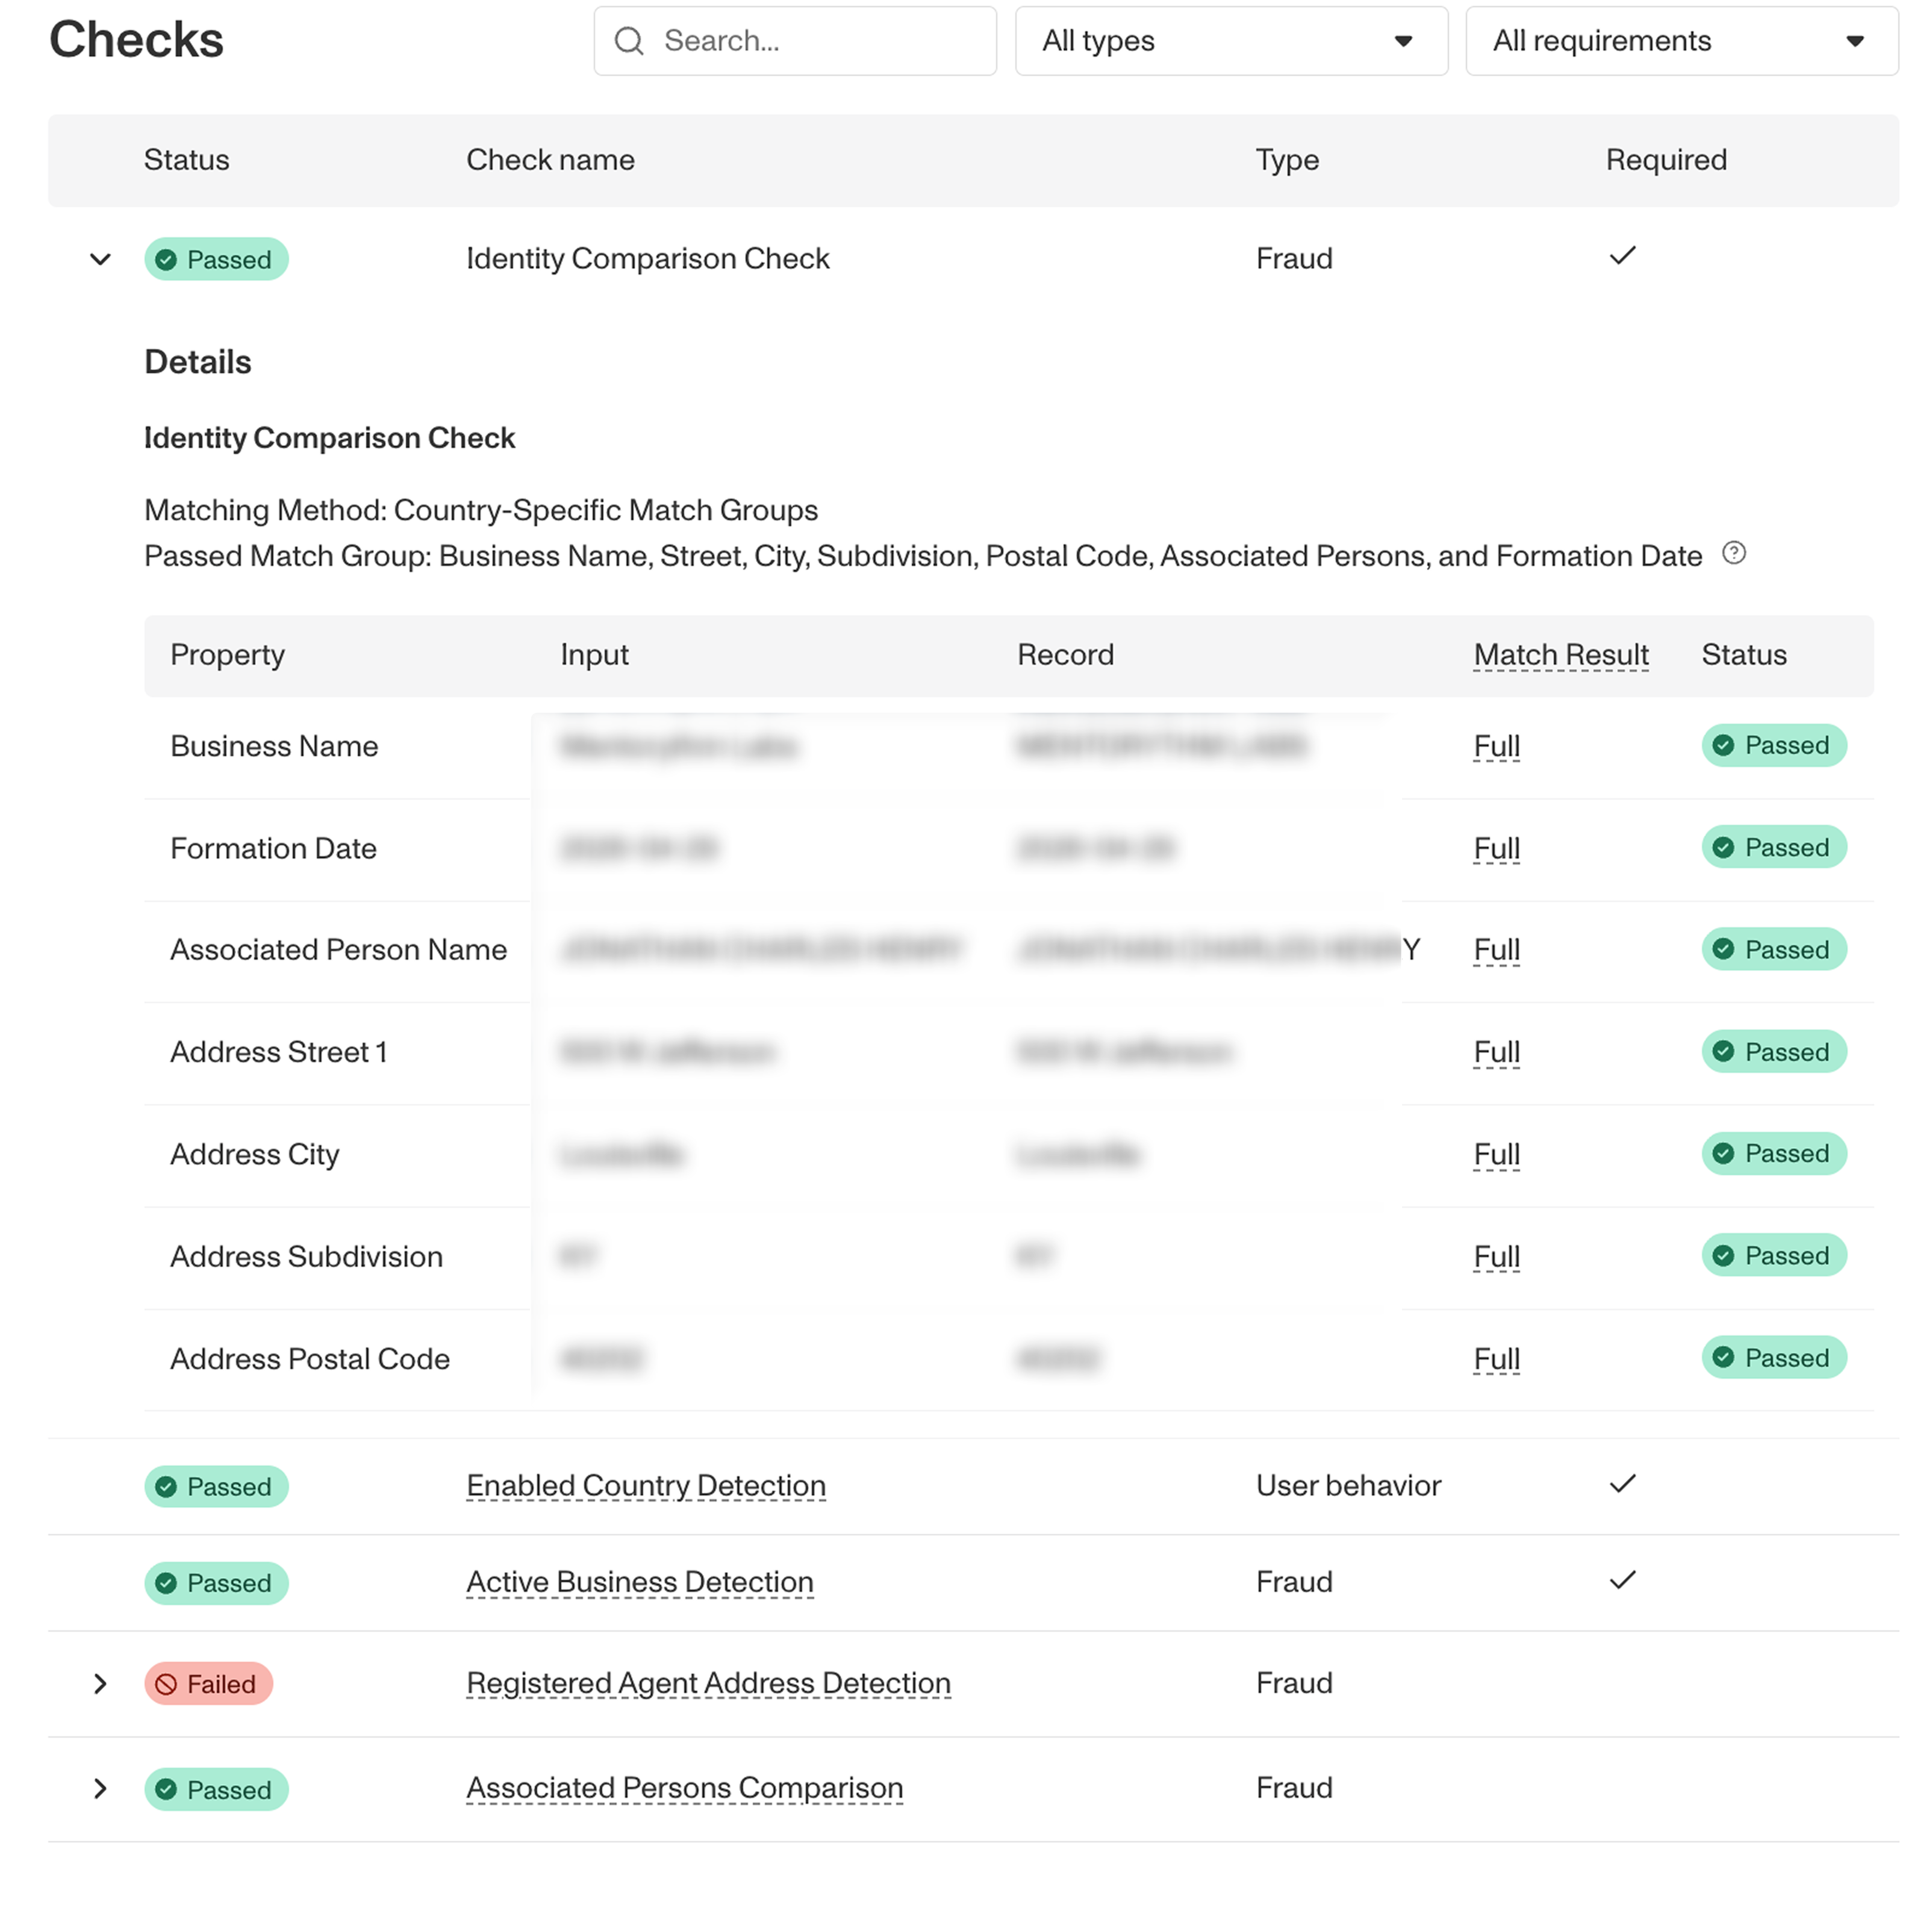Click the Passed badge in Associated Person Name row
Viewport: 1932px width, 1917px height.
pyautogui.click(x=1773, y=949)
